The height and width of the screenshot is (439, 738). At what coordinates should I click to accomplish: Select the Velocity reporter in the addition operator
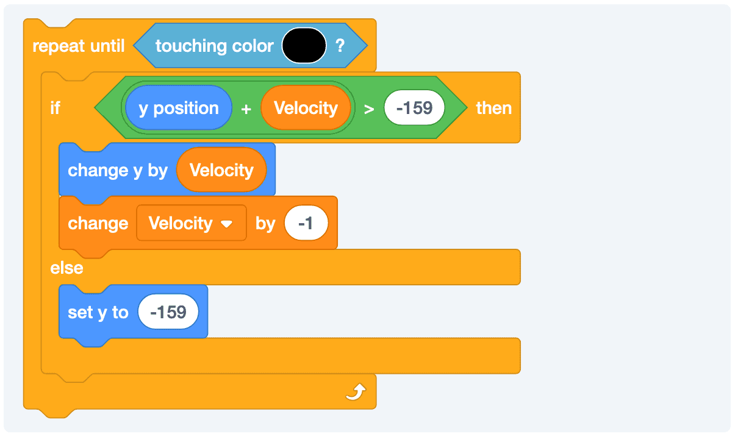pos(306,108)
